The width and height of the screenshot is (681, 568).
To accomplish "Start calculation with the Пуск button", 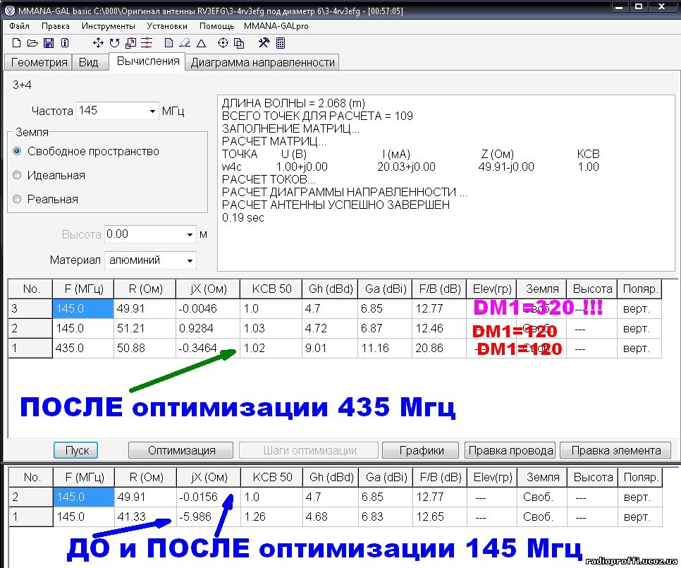I will (76, 450).
